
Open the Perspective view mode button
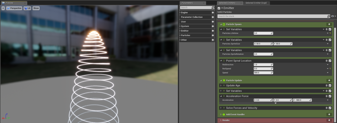[x=14, y=8]
